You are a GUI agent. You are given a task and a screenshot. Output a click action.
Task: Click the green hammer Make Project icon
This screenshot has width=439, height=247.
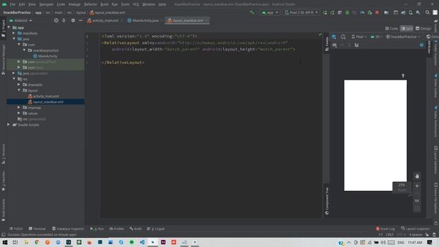tap(252, 12)
